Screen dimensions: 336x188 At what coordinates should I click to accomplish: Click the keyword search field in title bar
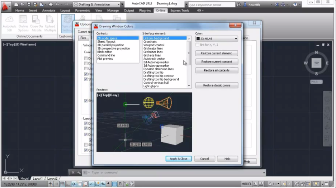click(211, 4)
